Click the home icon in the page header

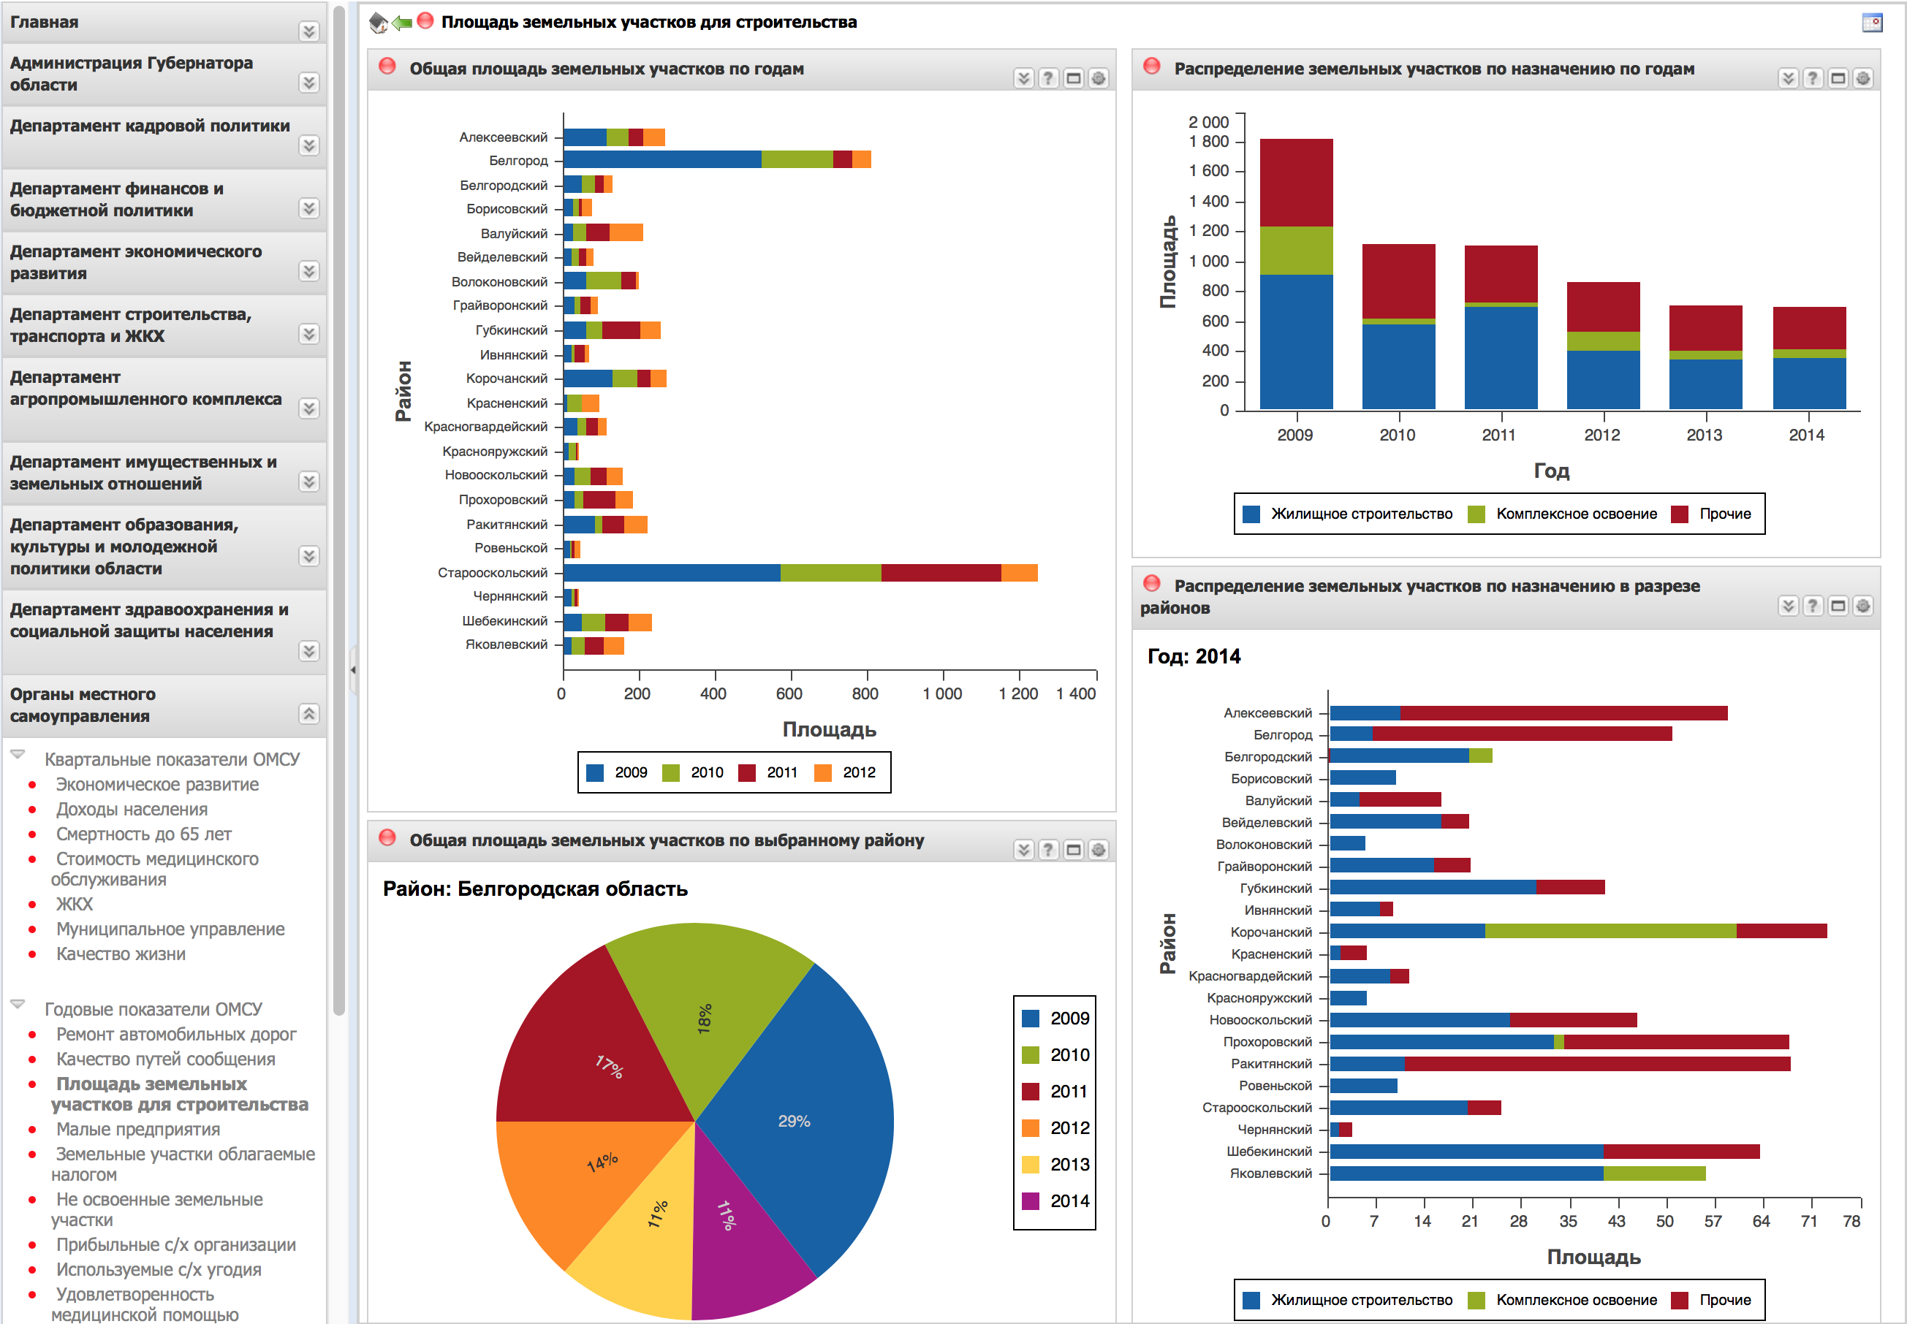[379, 23]
